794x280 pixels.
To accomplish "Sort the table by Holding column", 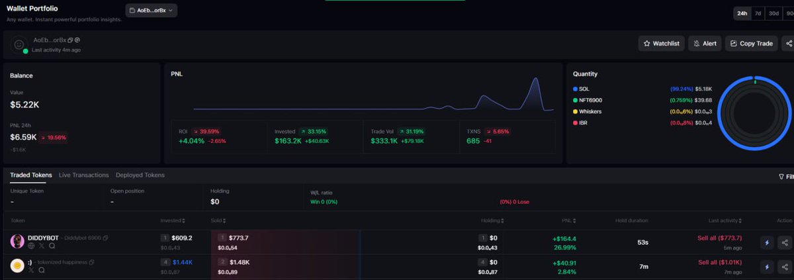I will point(492,220).
